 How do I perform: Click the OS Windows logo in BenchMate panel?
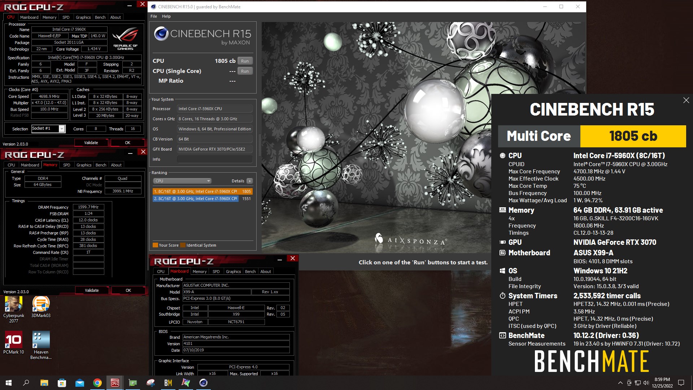(502, 271)
